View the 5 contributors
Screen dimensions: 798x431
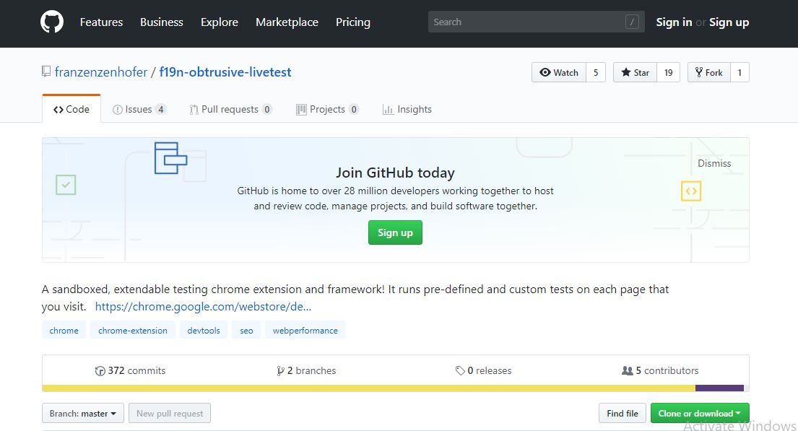(660, 370)
